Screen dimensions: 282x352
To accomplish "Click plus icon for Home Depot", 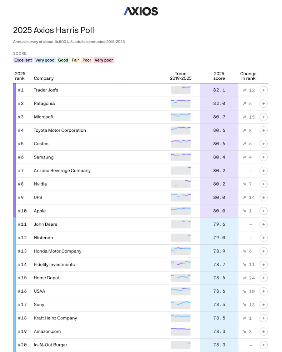I will pyautogui.click(x=263, y=278).
